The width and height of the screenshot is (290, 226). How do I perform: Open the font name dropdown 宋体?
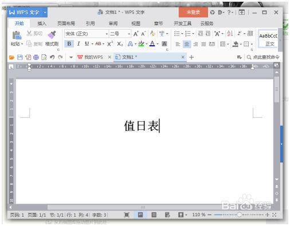(87, 34)
